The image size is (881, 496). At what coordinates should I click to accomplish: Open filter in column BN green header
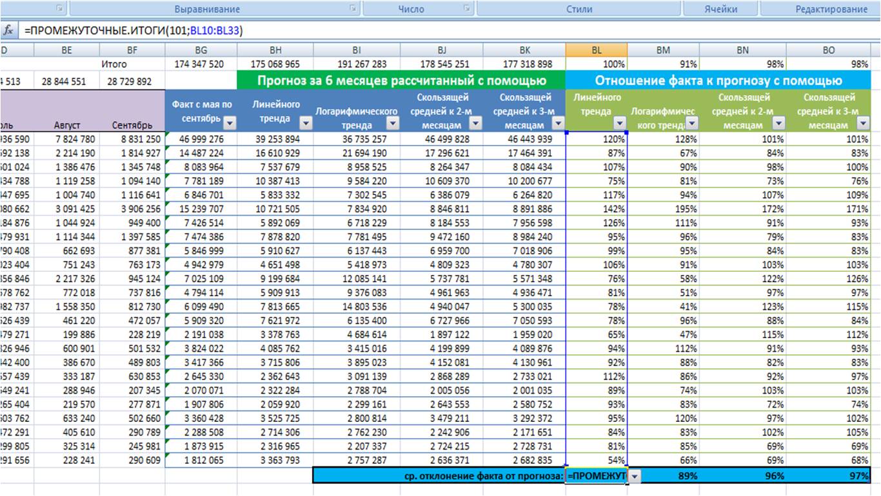pyautogui.click(x=778, y=123)
